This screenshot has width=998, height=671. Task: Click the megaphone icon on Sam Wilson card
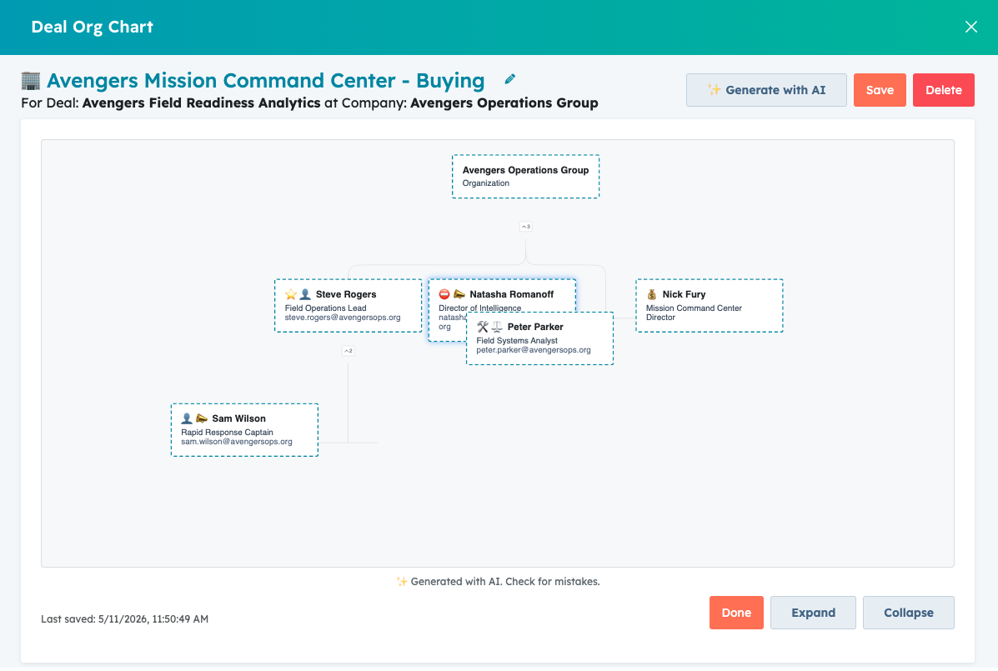coord(202,418)
